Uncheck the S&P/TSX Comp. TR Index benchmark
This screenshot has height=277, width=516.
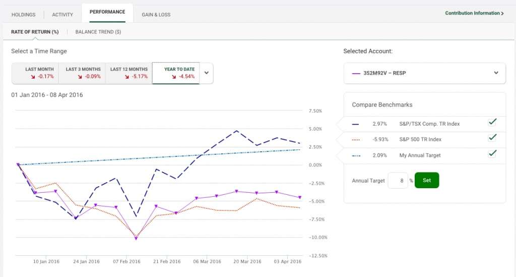click(492, 122)
